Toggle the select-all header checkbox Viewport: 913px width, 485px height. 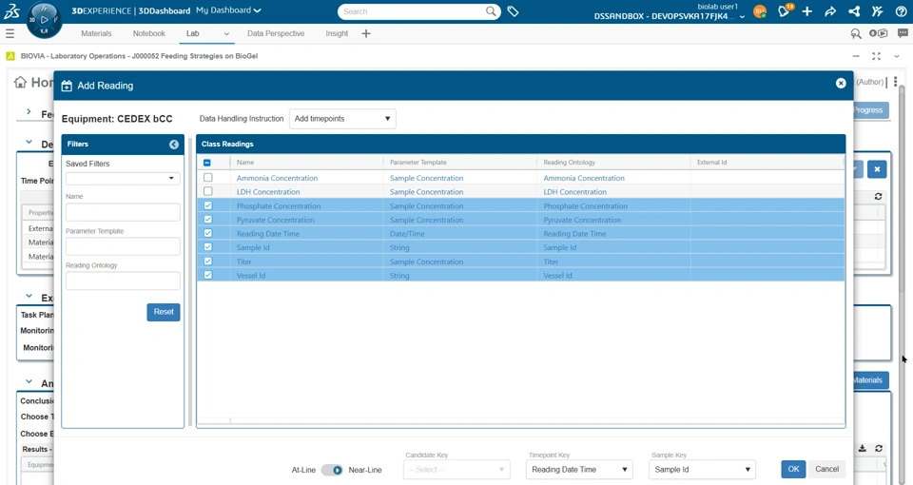click(x=207, y=163)
